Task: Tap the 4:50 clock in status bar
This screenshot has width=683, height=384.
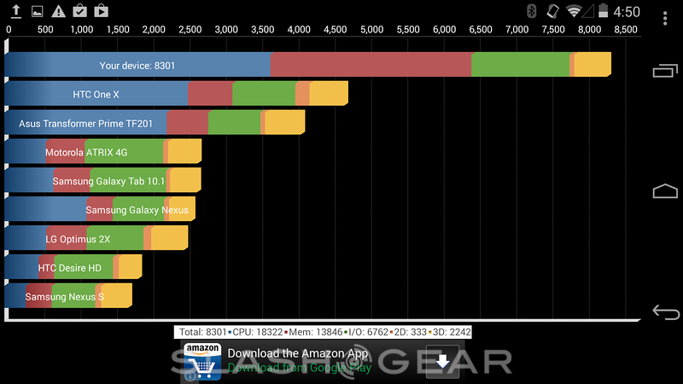Action: [627, 12]
